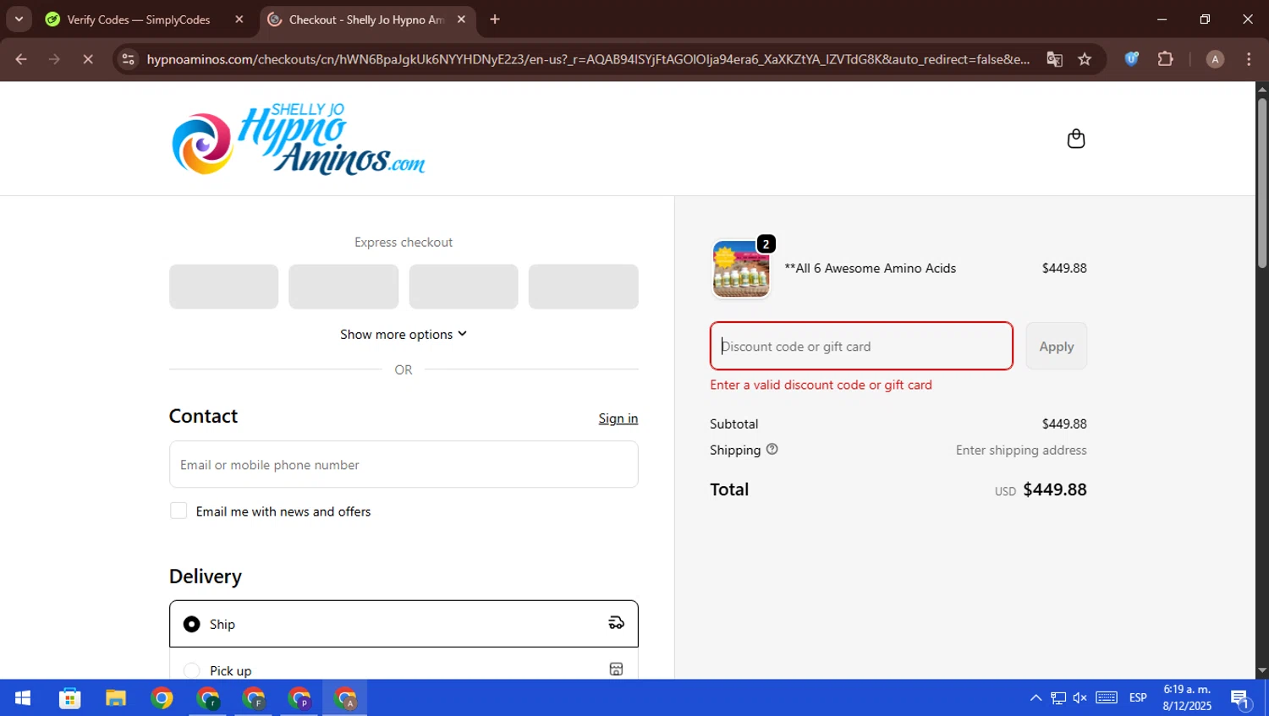
Task: Click the scrollbar down arrow
Action: point(1261,670)
